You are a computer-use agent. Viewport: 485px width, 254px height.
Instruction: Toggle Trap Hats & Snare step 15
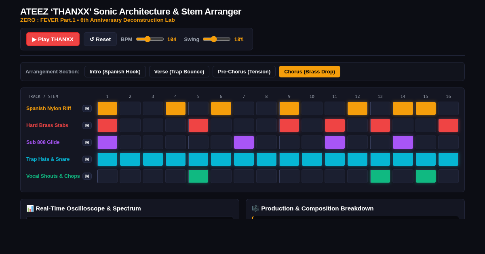tap(426, 159)
